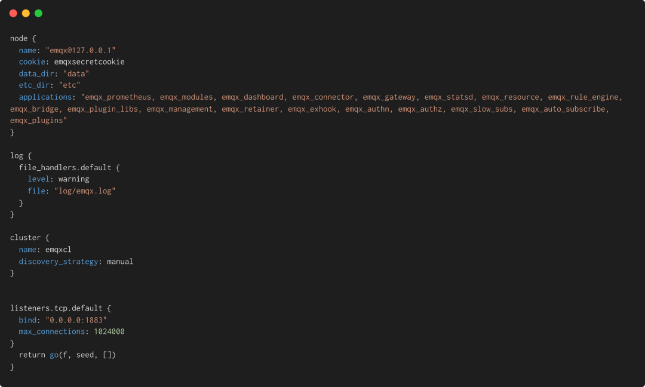Viewport: 645px width, 387px height.
Task: Click the warning log level value
Action: click(x=73, y=179)
